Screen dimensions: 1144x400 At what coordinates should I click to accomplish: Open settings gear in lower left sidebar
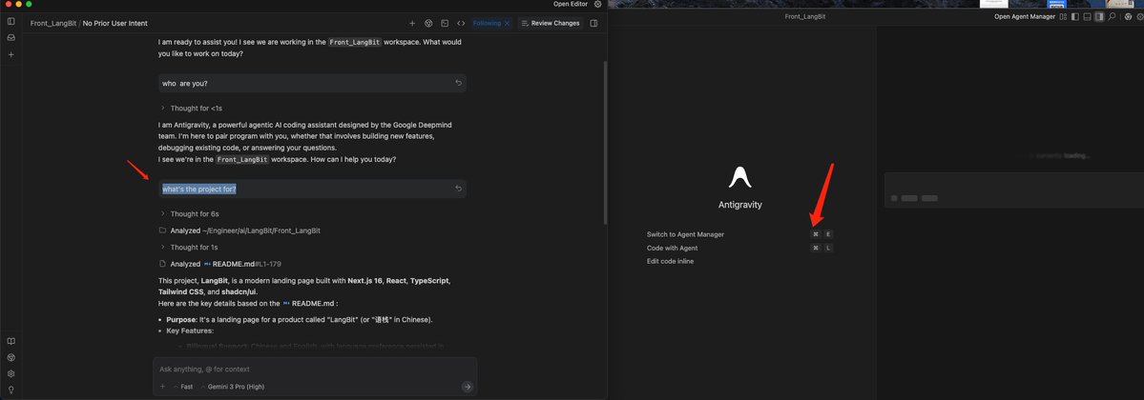coord(10,373)
